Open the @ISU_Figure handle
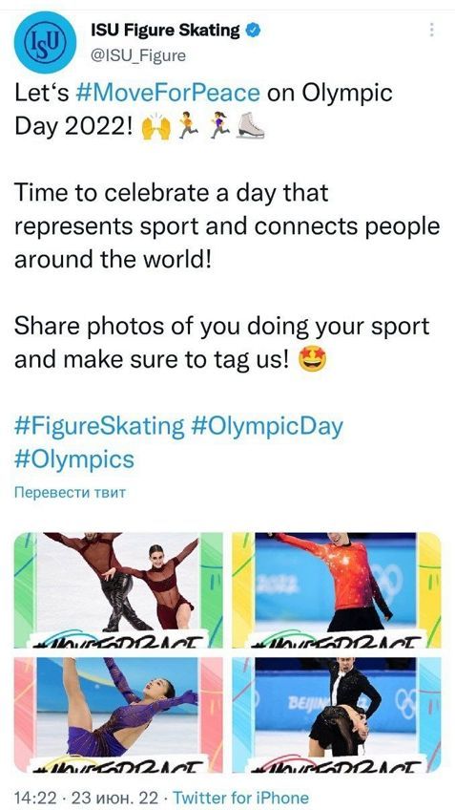The height and width of the screenshot is (810, 455). pyautogui.click(x=137, y=55)
